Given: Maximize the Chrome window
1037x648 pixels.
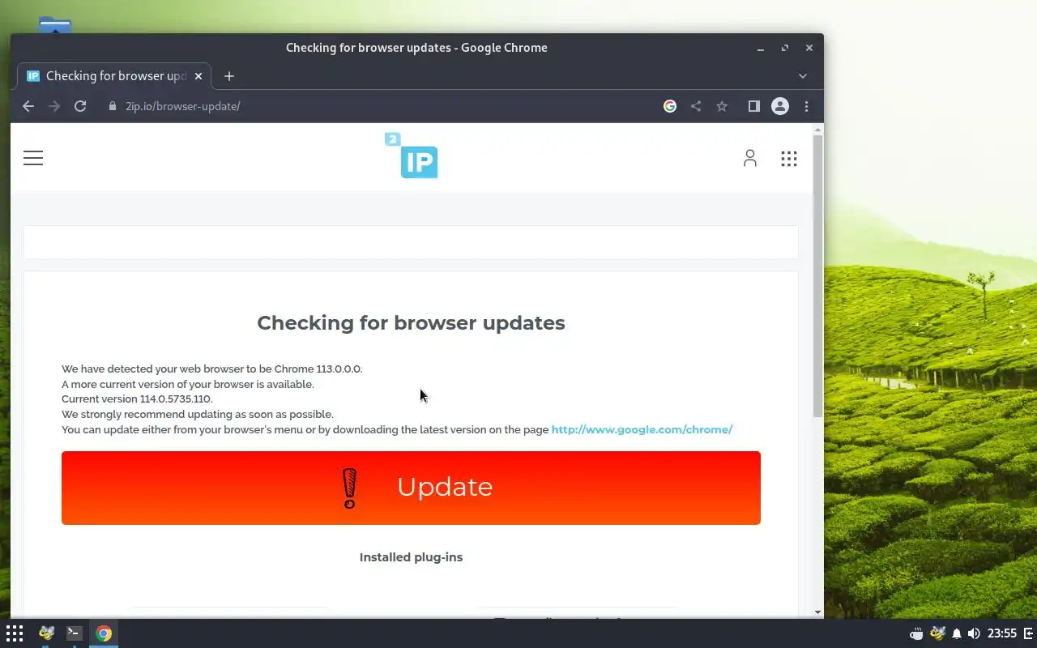Looking at the screenshot, I should point(785,48).
